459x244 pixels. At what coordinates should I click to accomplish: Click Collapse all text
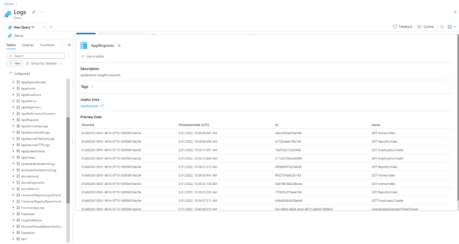[22, 74]
